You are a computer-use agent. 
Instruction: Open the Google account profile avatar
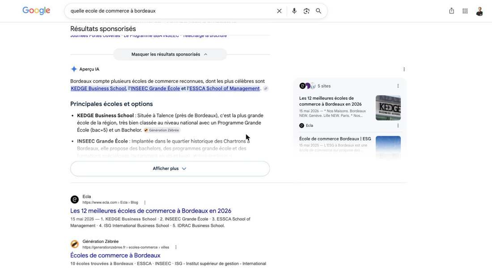tap(479, 11)
